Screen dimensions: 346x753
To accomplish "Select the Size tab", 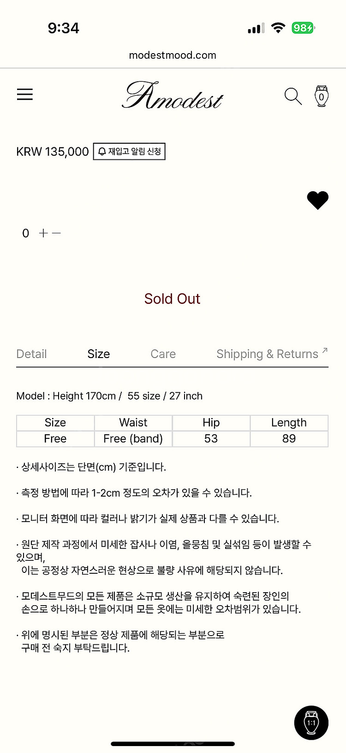I will click(99, 354).
